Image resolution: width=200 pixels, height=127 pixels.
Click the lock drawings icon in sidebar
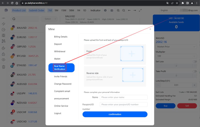3,54
